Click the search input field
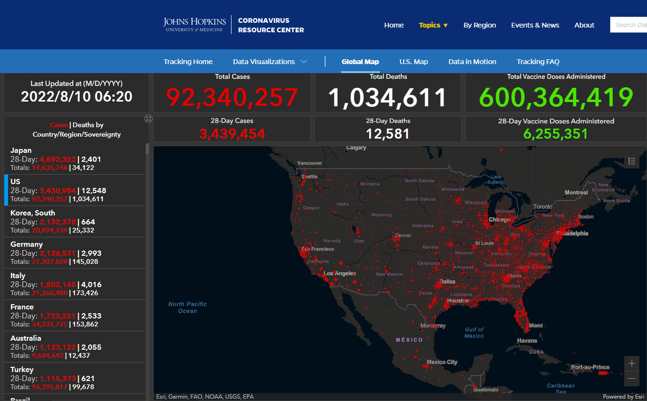This screenshot has height=401, width=647. coord(629,25)
